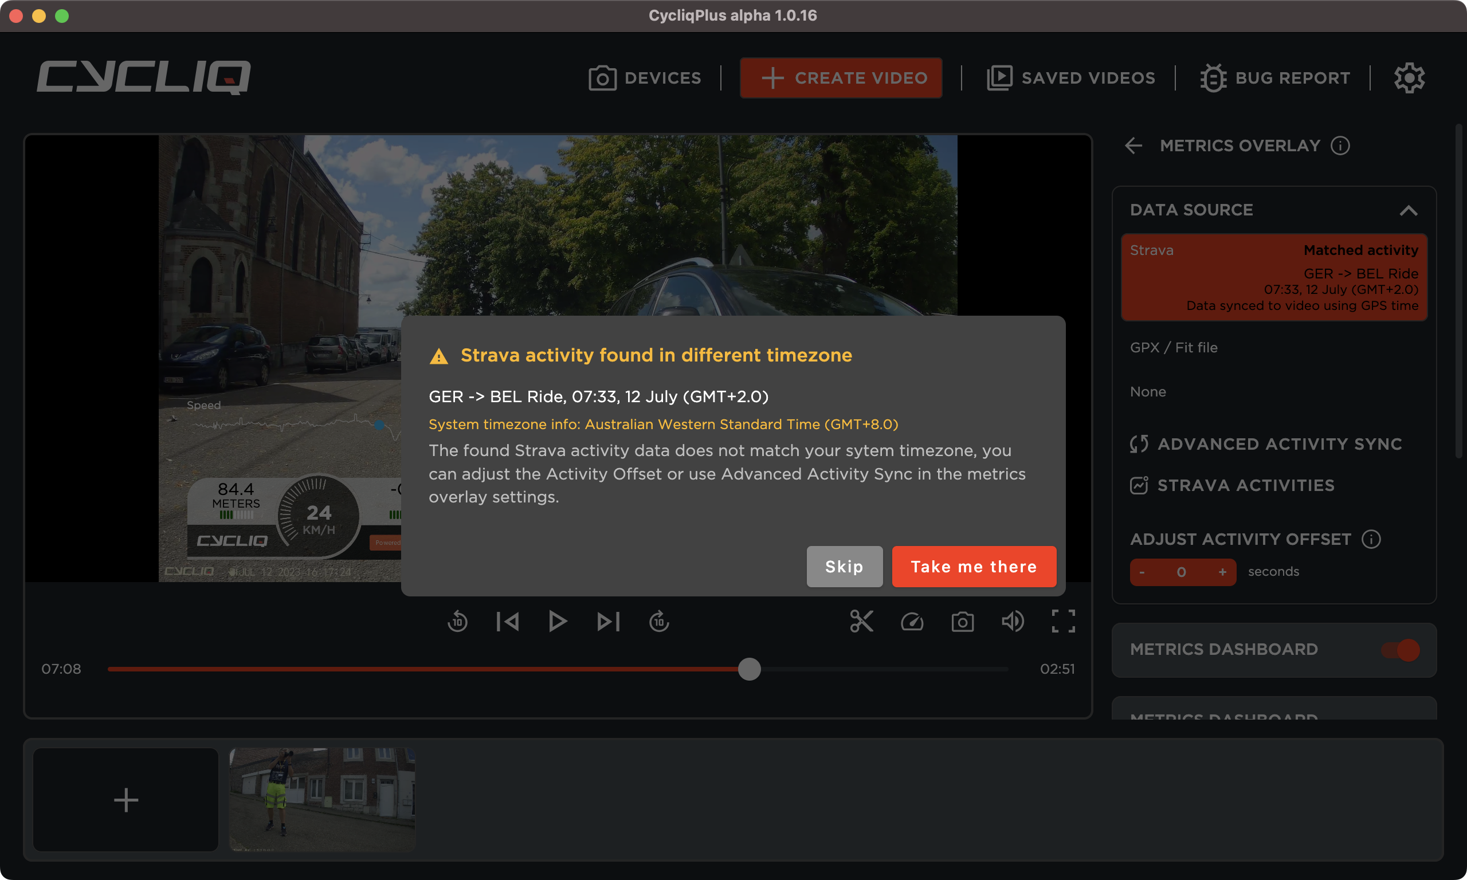Open Advanced Activity Sync
Viewport: 1467px width, 880px height.
click(1266, 443)
